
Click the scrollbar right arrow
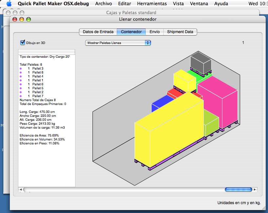[x=255, y=189]
